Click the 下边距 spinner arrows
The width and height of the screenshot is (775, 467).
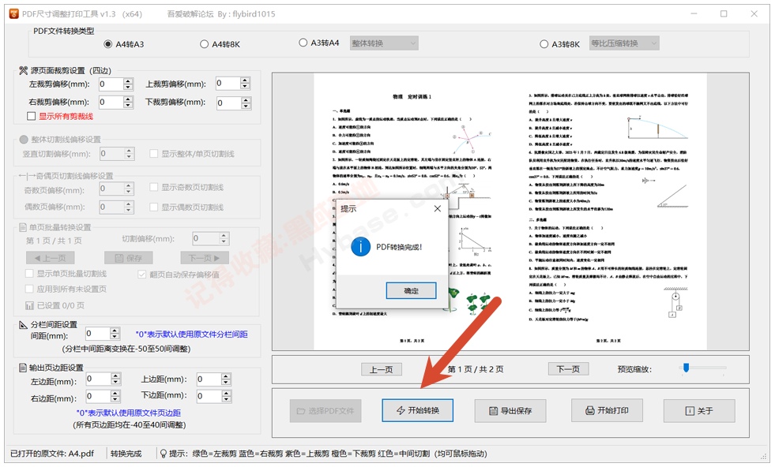[x=227, y=396]
